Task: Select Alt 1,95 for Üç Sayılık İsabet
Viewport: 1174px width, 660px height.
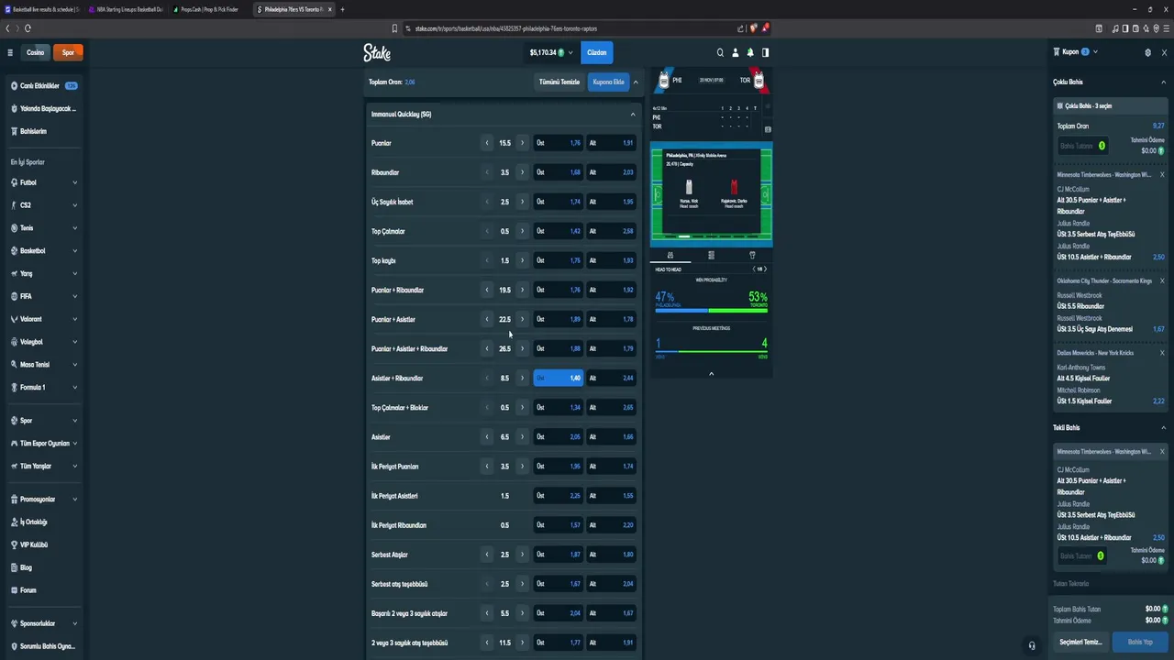Action: pos(611,202)
